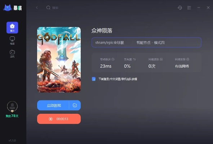Viewport: 213px width, 144px height.
Task: Click node latency help icon
Action: click(x=113, y=59)
